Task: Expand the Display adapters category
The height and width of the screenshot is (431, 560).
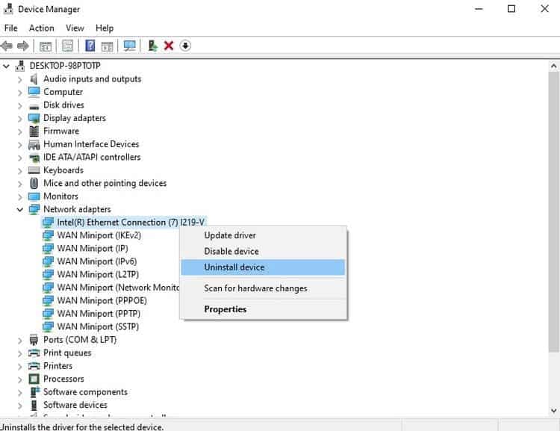Action: [19, 119]
